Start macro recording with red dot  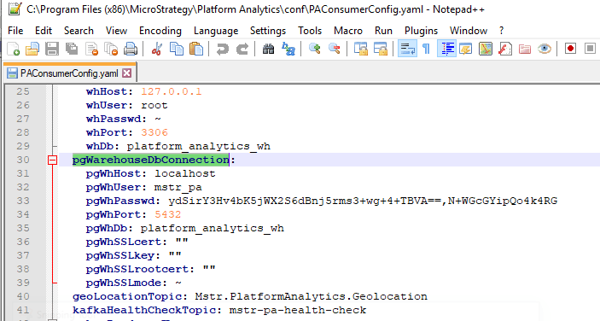point(570,49)
